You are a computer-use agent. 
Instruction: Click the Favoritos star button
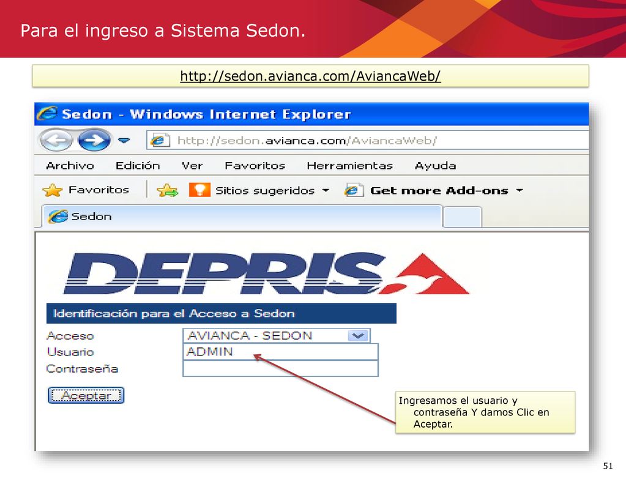pyautogui.click(x=86, y=190)
